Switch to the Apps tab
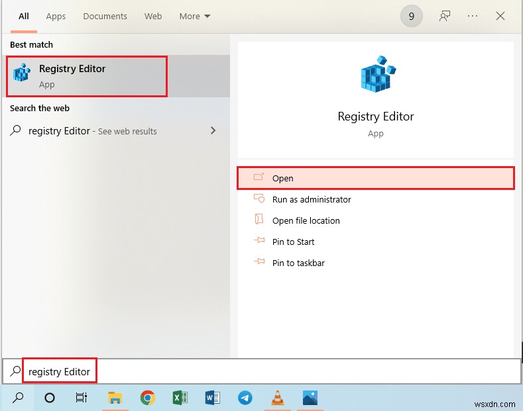Image resolution: width=523 pixels, height=411 pixels. (56, 17)
